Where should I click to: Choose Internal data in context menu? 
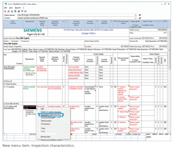tap(45, 137)
